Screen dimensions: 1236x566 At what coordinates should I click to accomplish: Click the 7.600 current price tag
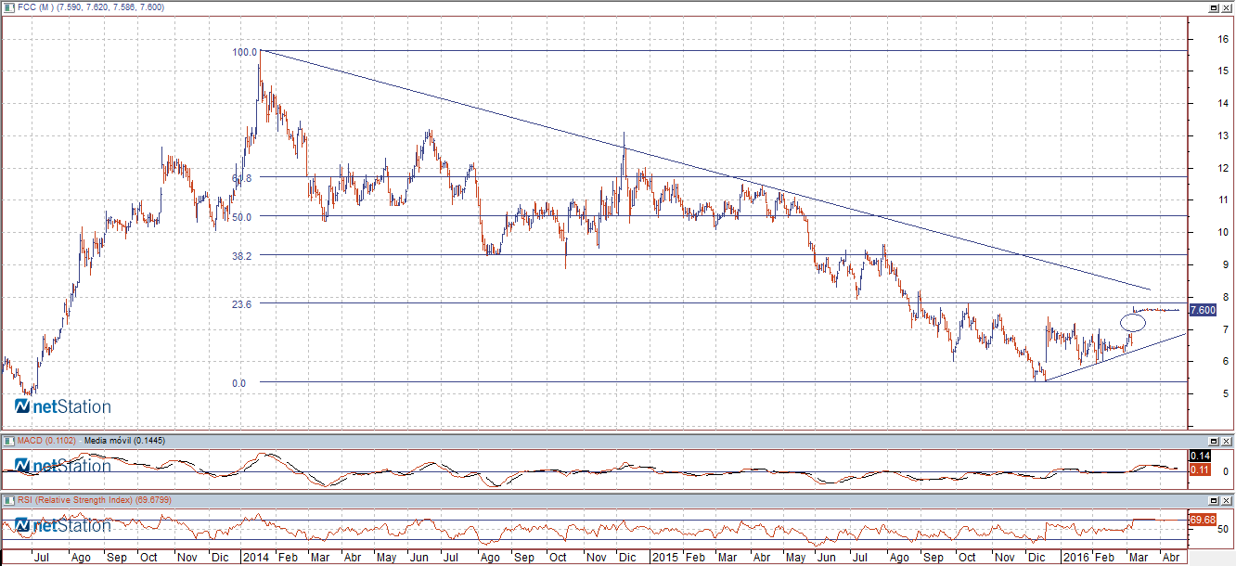(x=1202, y=310)
